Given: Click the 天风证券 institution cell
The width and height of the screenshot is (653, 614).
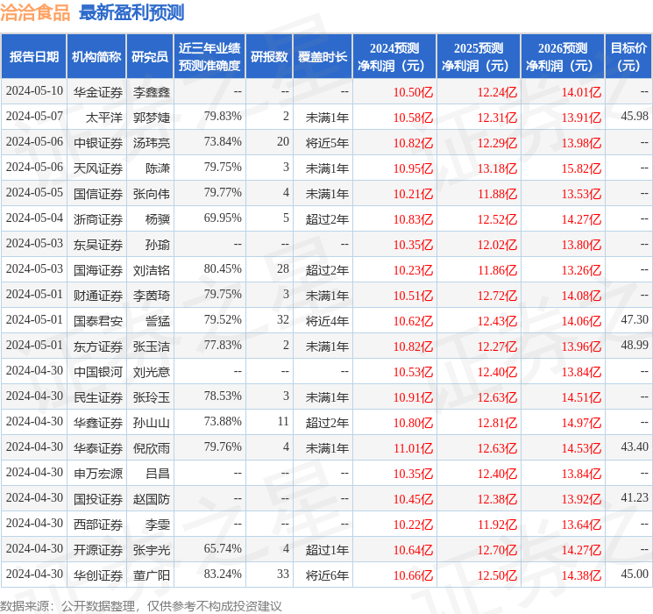Looking at the screenshot, I should click(x=98, y=168).
